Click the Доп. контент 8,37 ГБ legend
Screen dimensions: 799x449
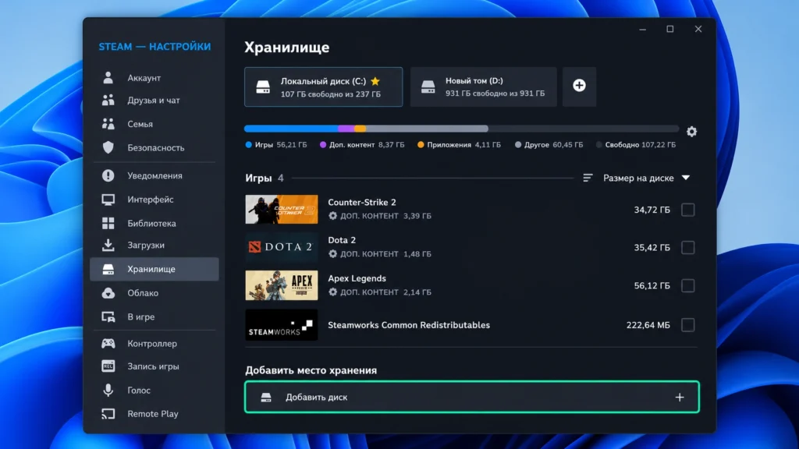(x=362, y=144)
